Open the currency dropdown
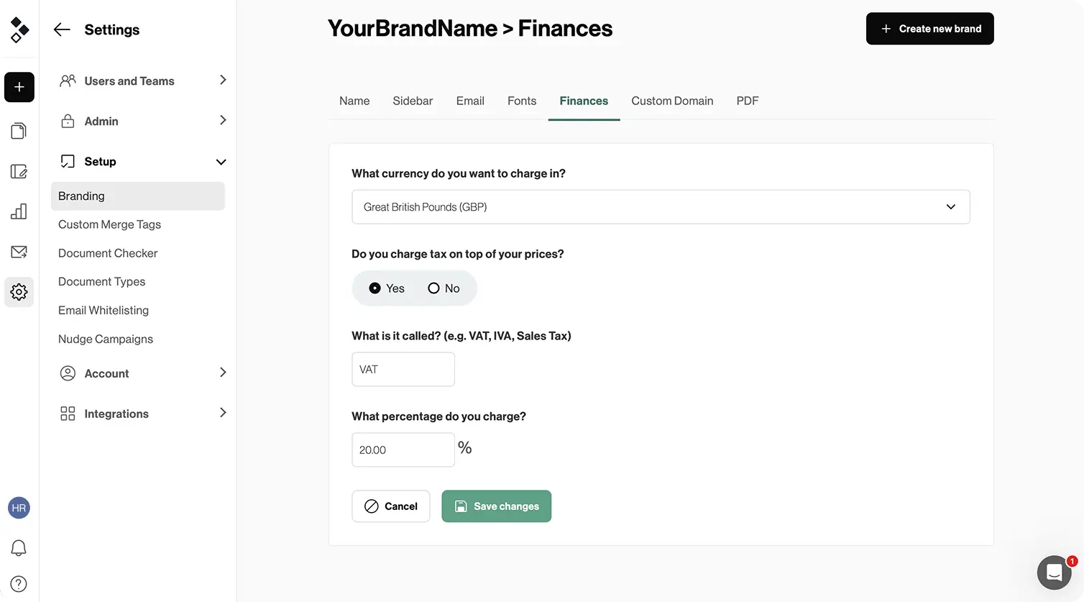 tap(661, 207)
